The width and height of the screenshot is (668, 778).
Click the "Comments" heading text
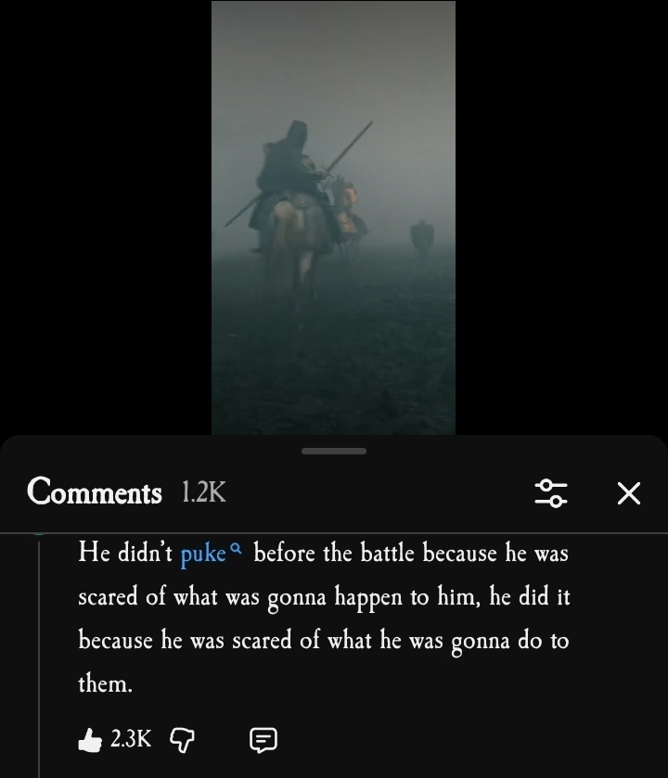tap(95, 491)
